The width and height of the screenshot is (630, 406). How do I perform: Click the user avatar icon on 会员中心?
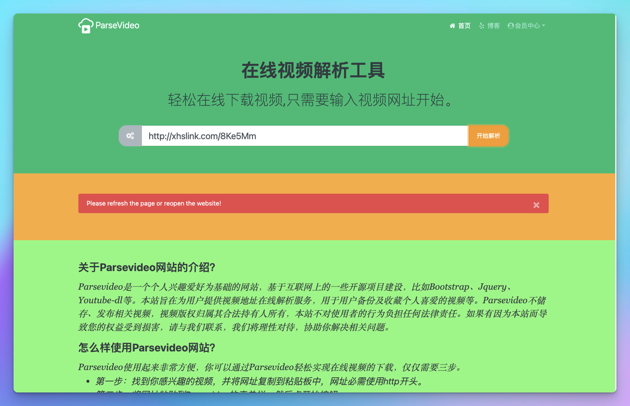tap(511, 26)
